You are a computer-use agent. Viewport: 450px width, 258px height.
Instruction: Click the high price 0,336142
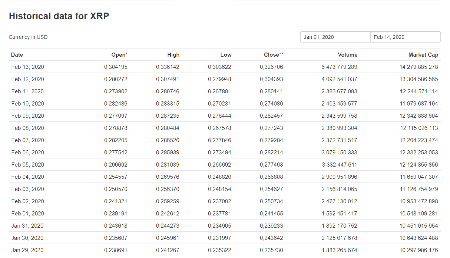(x=168, y=67)
